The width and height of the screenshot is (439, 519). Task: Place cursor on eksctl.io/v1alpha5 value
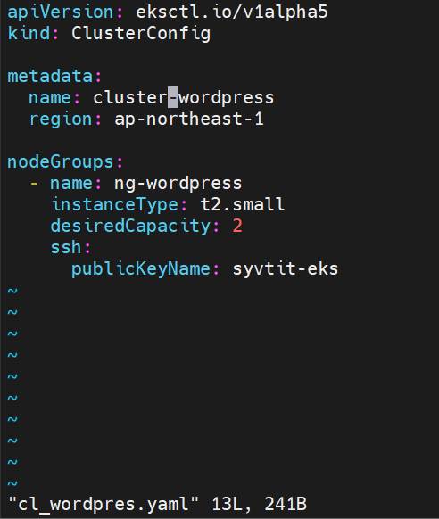(232, 12)
